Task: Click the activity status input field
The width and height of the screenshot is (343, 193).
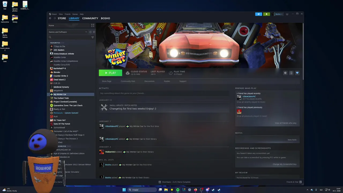Action: (164, 93)
